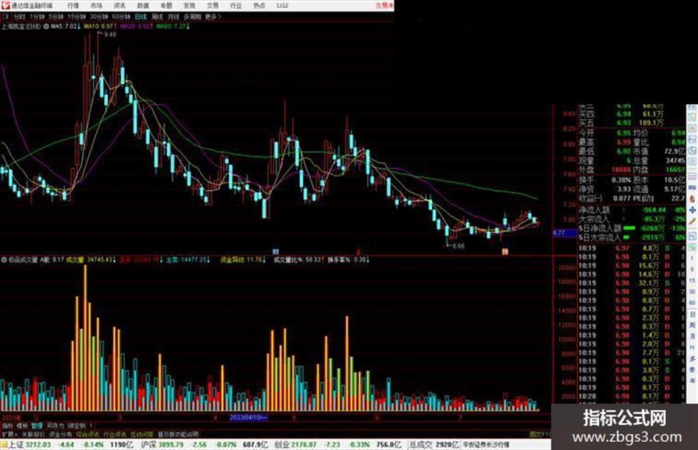Open the 关联报价 bottom tab
The height and width of the screenshot is (450, 698).
(x=33, y=434)
